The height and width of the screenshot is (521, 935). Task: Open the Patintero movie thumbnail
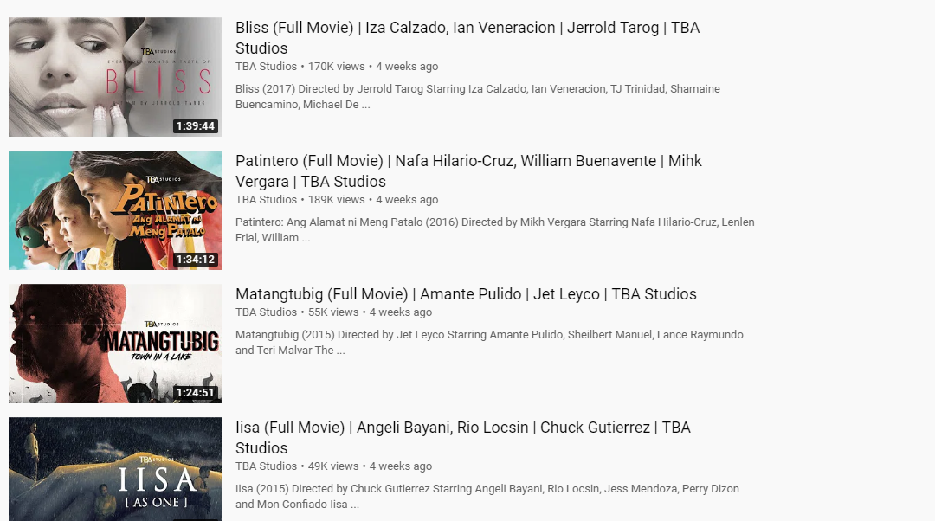115,210
